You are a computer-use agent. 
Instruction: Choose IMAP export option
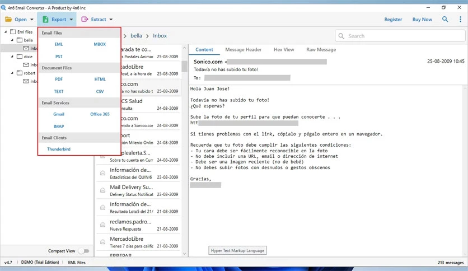tap(59, 126)
